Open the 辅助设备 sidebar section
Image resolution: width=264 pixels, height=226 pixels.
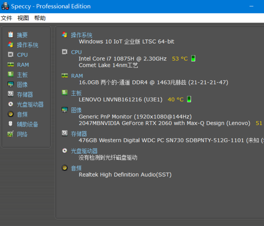coord(28,125)
